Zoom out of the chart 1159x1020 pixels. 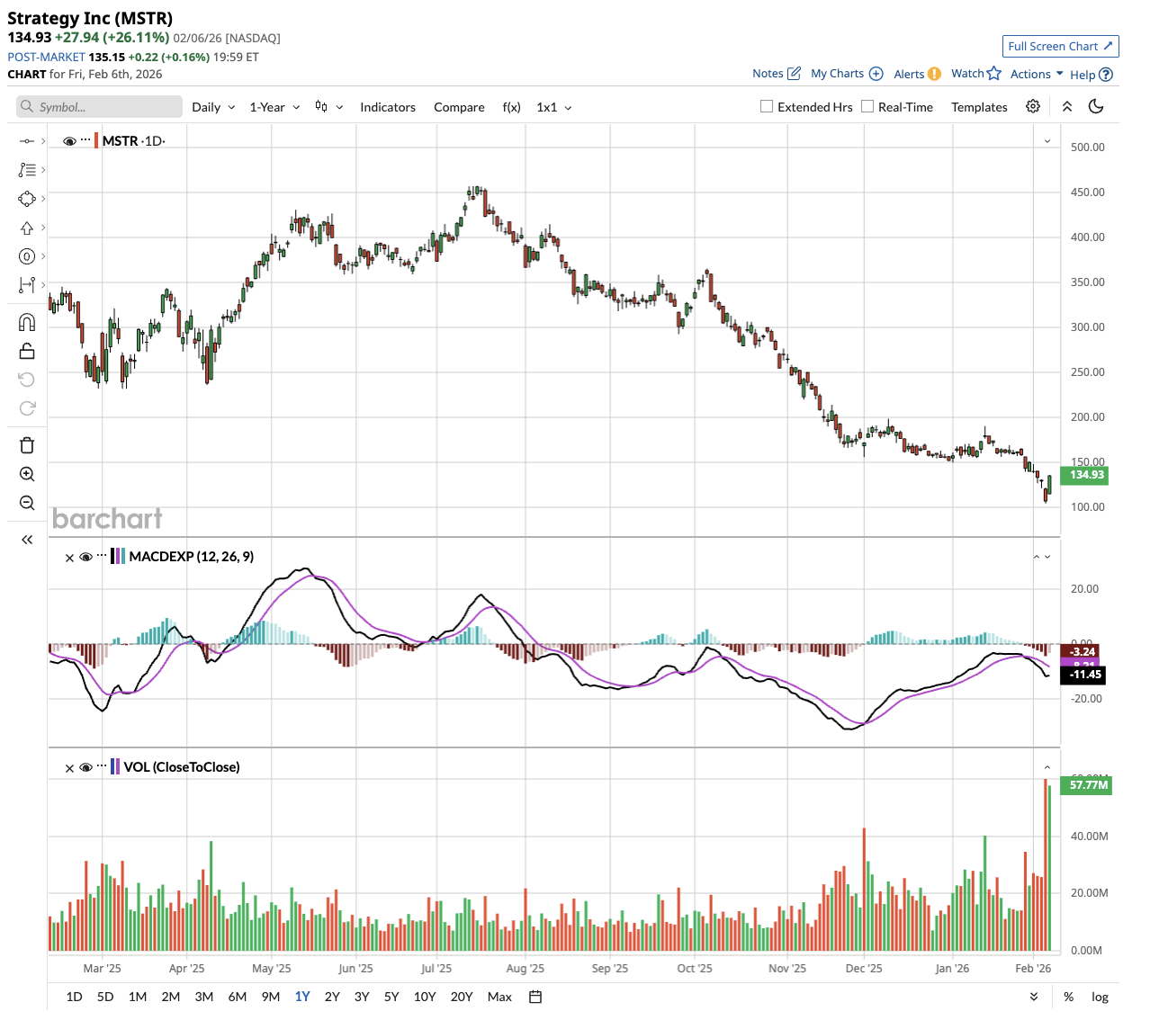(27, 503)
